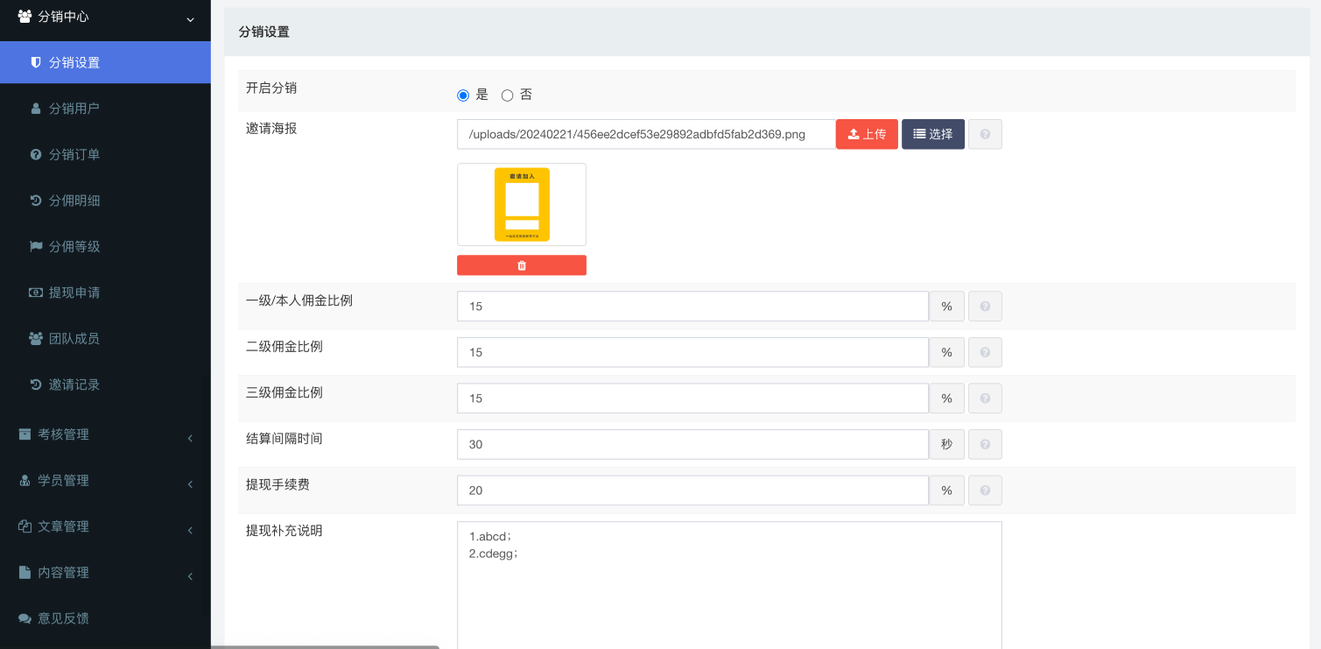Open 分佣等级 in sidebar
The width and height of the screenshot is (1321, 649).
pos(74,247)
